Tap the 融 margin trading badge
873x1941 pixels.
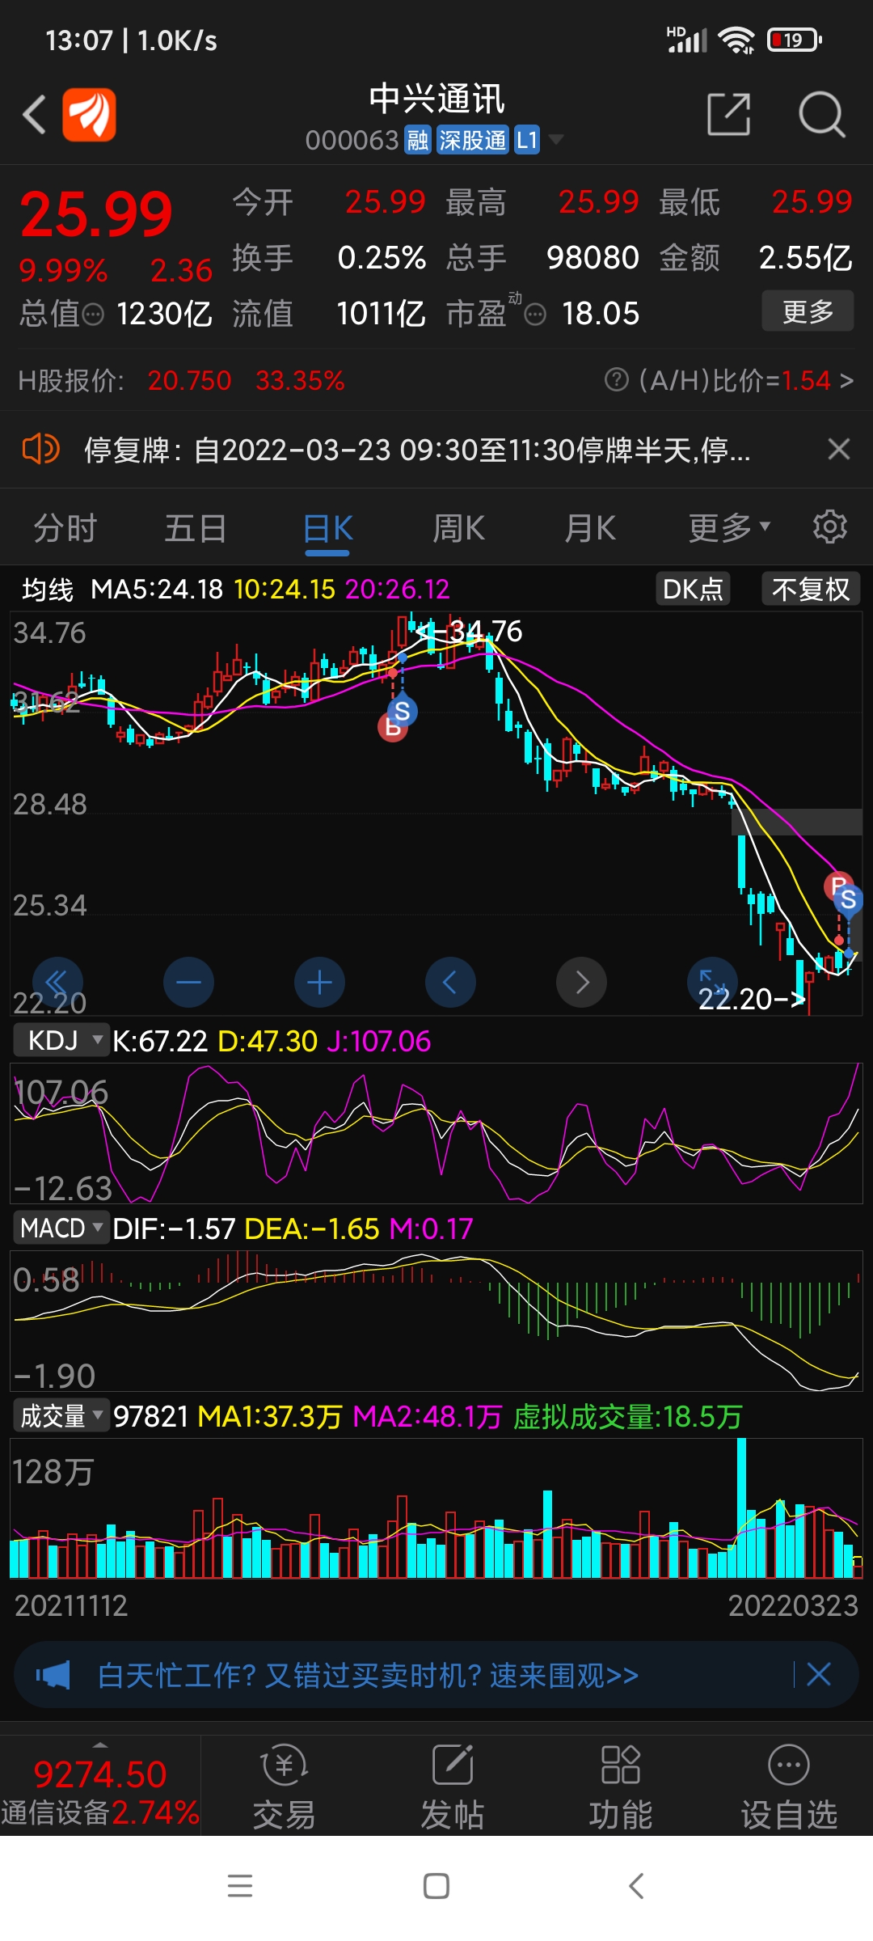(417, 140)
